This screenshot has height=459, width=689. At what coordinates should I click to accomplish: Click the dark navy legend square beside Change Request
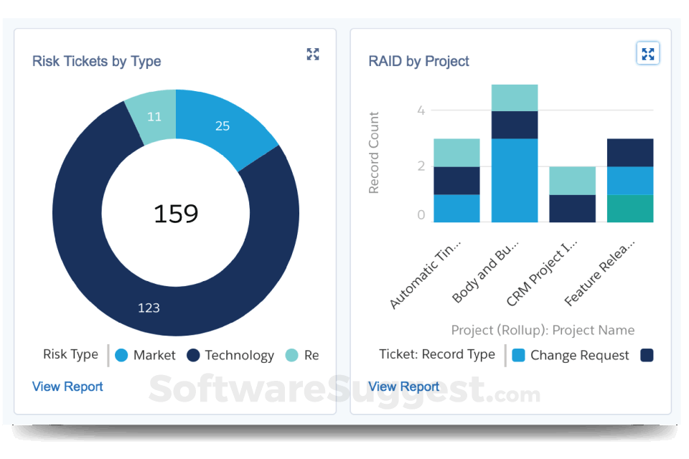pyautogui.click(x=646, y=354)
